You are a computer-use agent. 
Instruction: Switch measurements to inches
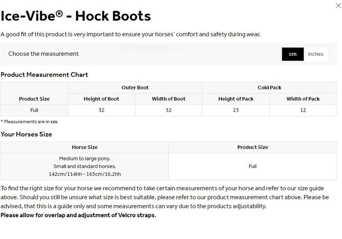tap(315, 54)
